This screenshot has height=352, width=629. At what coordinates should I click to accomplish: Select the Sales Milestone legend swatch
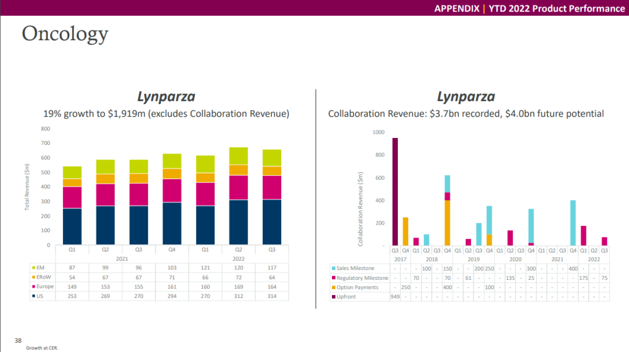(333, 268)
